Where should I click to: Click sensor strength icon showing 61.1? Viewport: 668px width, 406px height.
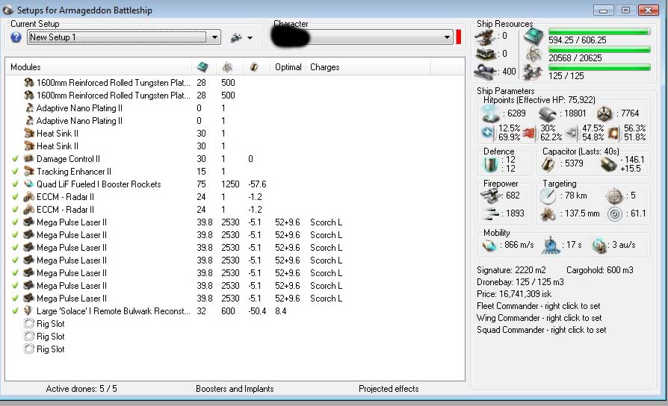614,214
